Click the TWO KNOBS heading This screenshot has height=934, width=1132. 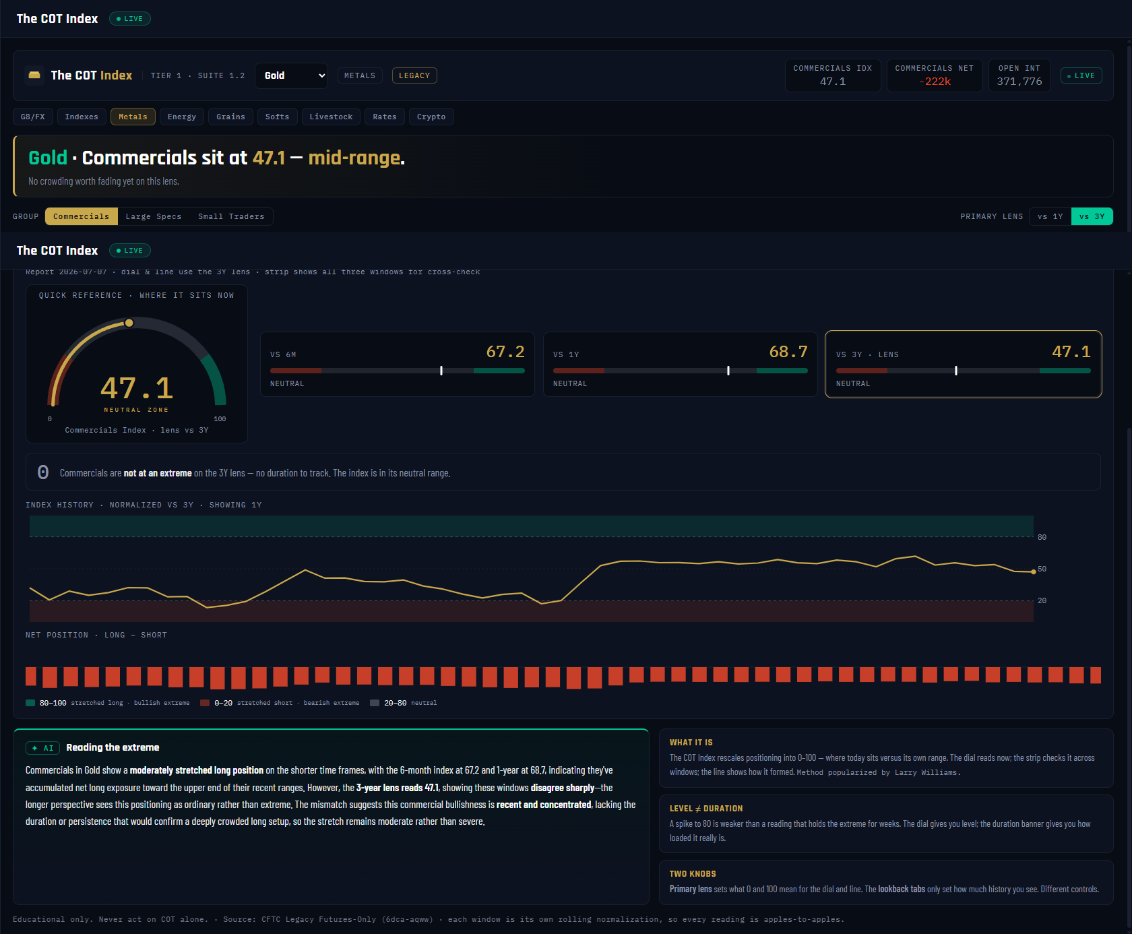pos(693,874)
